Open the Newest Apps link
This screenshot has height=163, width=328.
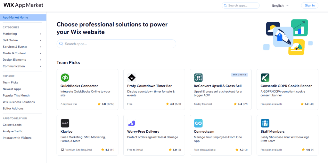(x=12, y=89)
